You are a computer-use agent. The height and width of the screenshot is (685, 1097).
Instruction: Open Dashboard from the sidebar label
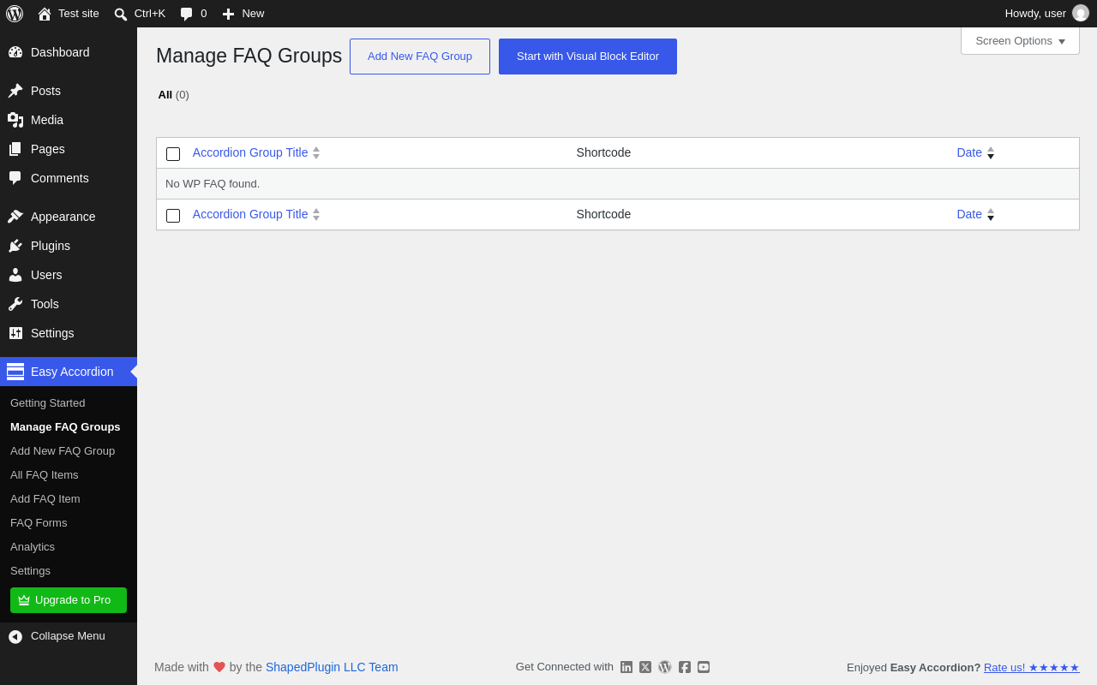pyautogui.click(x=60, y=52)
